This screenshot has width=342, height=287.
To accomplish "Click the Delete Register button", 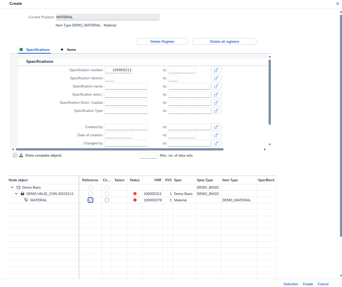I will 162,41.
